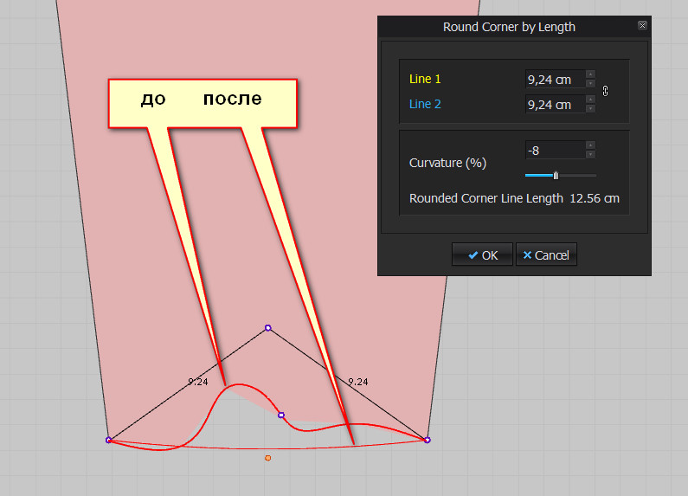
Task: Increase Line 2 length with up arrow
Action: (x=590, y=100)
